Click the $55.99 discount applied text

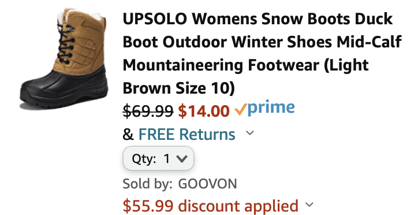pos(210,206)
